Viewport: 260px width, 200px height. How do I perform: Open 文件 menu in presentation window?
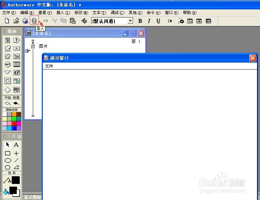tap(49, 66)
